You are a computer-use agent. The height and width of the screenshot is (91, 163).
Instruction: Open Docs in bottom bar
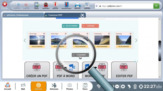85,87
